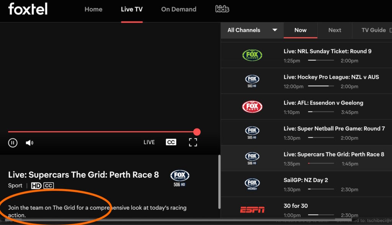The image size is (392, 225).
Task: Select the Fox Sports 503 HD logo
Action: coord(252,81)
